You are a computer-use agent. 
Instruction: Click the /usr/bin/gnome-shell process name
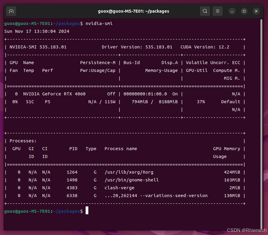(132, 180)
